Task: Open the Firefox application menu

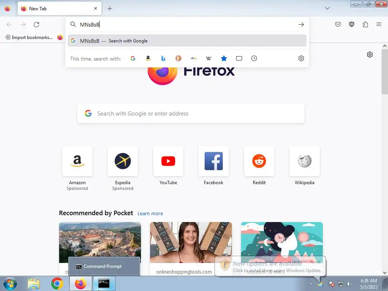Action: coord(379,24)
